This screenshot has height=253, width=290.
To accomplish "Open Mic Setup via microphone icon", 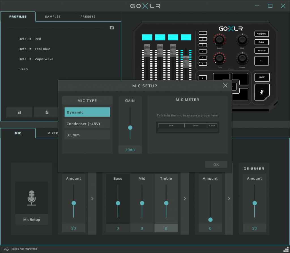I will (32, 198).
